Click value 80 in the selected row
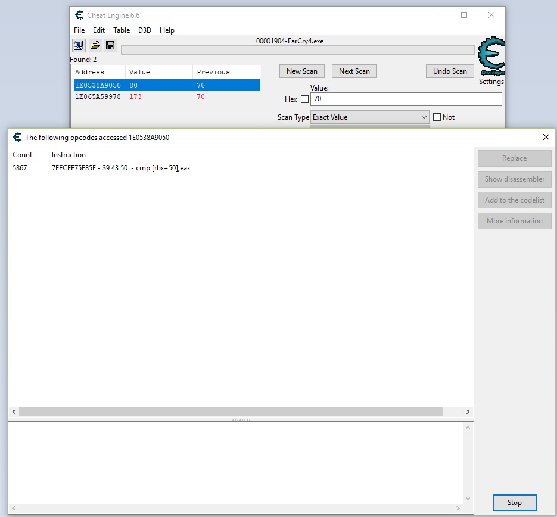This screenshot has width=557, height=517. 133,85
